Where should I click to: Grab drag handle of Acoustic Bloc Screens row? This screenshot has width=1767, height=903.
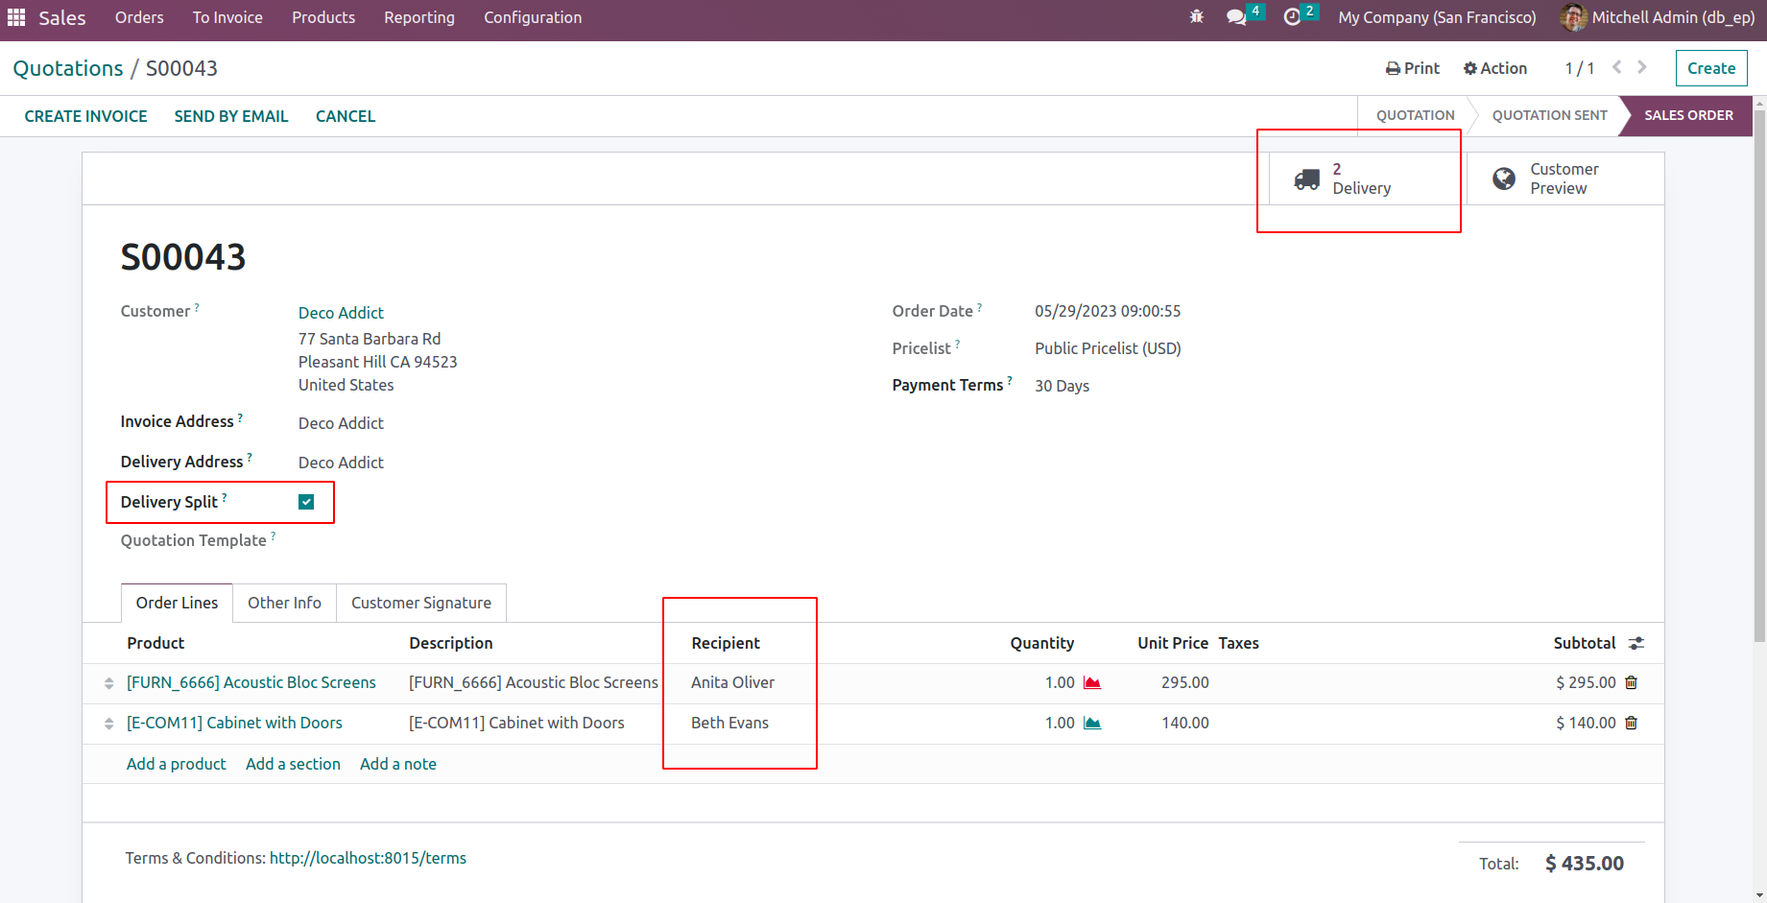pyautogui.click(x=108, y=683)
